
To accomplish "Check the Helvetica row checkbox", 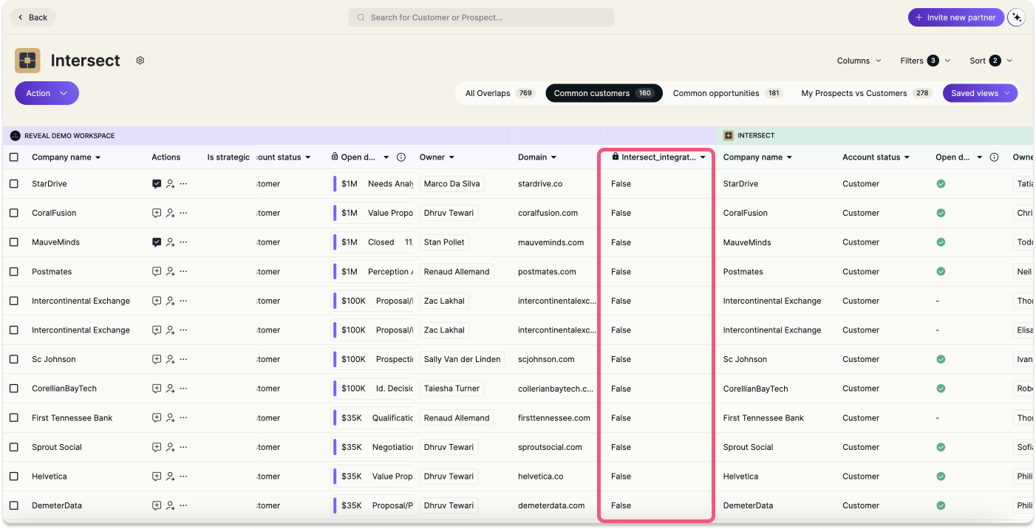I will [x=14, y=477].
